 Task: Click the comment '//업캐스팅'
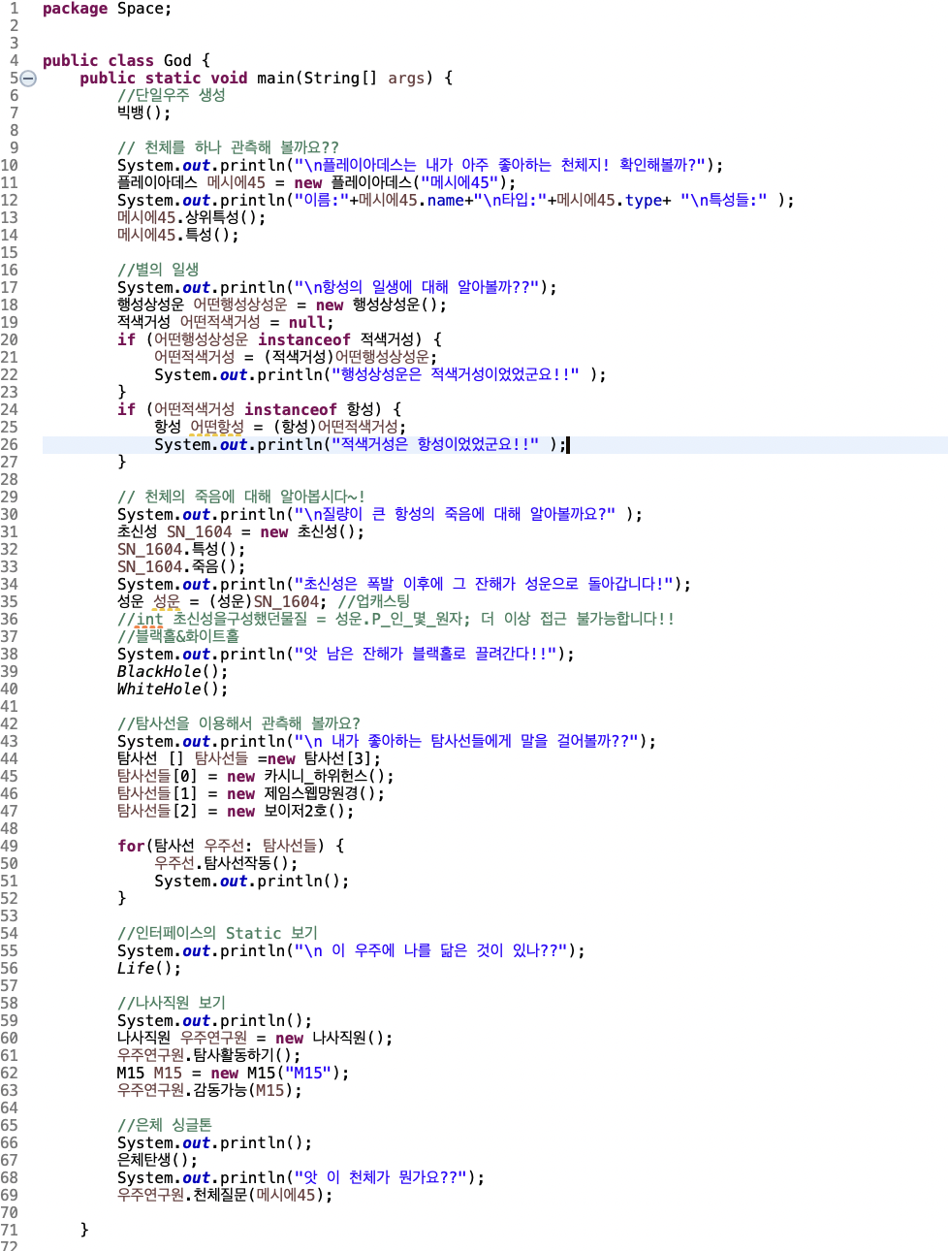click(374, 602)
